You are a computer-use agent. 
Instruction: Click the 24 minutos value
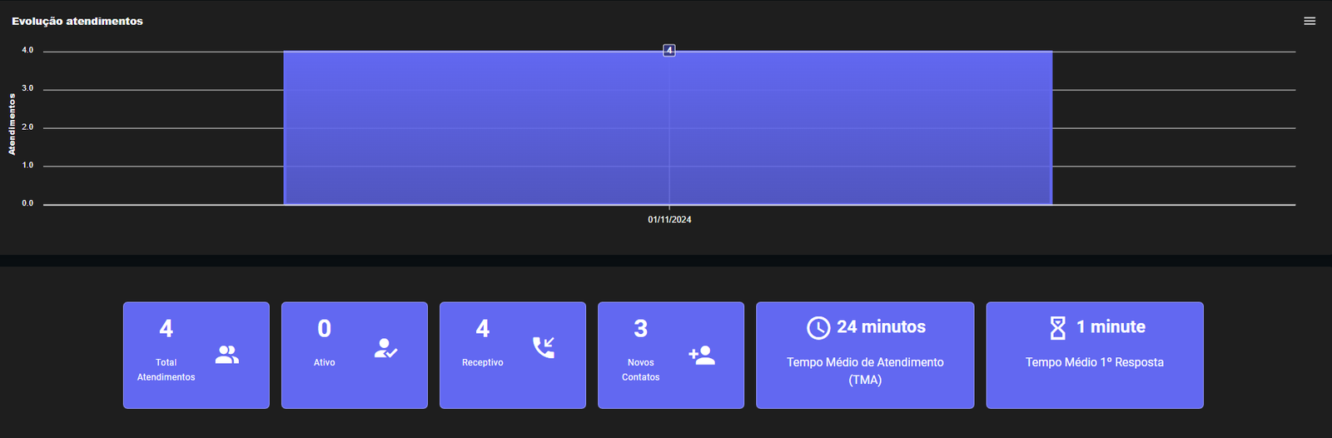pyautogui.click(x=881, y=327)
